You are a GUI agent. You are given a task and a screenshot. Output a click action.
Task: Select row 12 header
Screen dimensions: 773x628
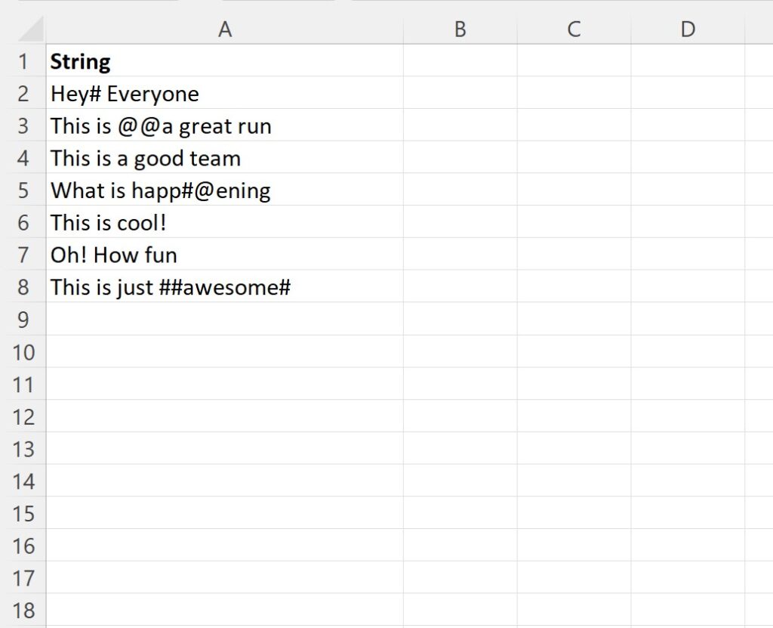(x=23, y=416)
